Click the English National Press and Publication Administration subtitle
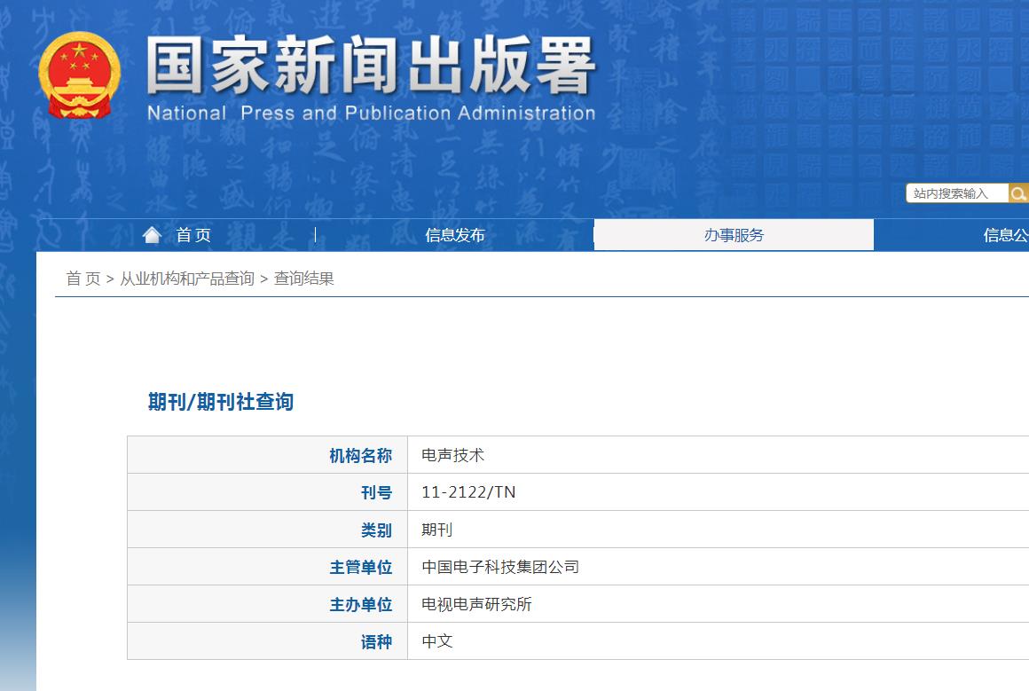 click(371, 114)
